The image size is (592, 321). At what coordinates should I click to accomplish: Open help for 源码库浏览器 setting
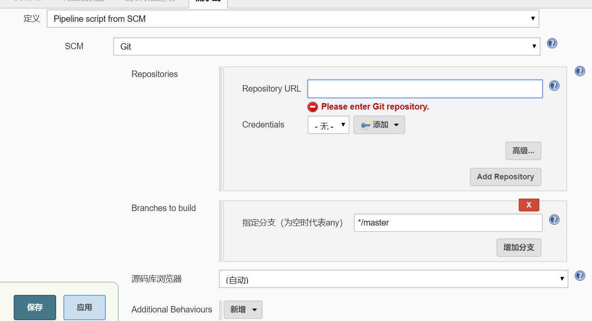coord(580,276)
